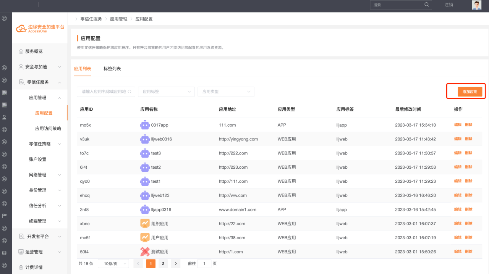Click 应用管理 in the breadcrumb
The height and width of the screenshot is (274, 489).
[119, 19]
